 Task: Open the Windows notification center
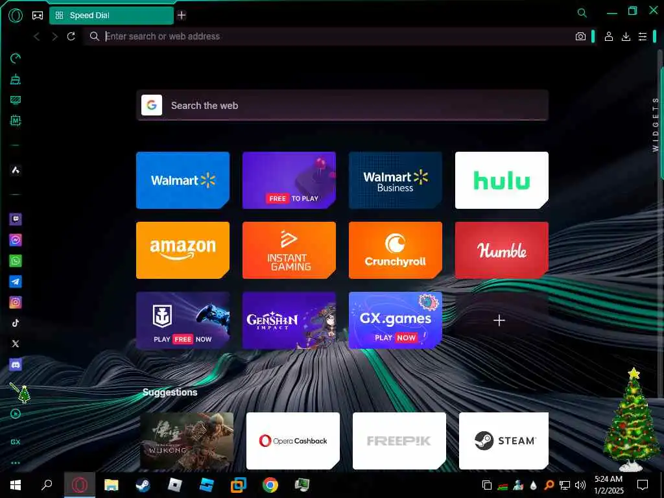(x=643, y=485)
